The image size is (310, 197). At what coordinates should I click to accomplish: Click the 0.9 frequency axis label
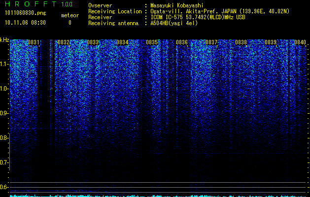pos(4,113)
